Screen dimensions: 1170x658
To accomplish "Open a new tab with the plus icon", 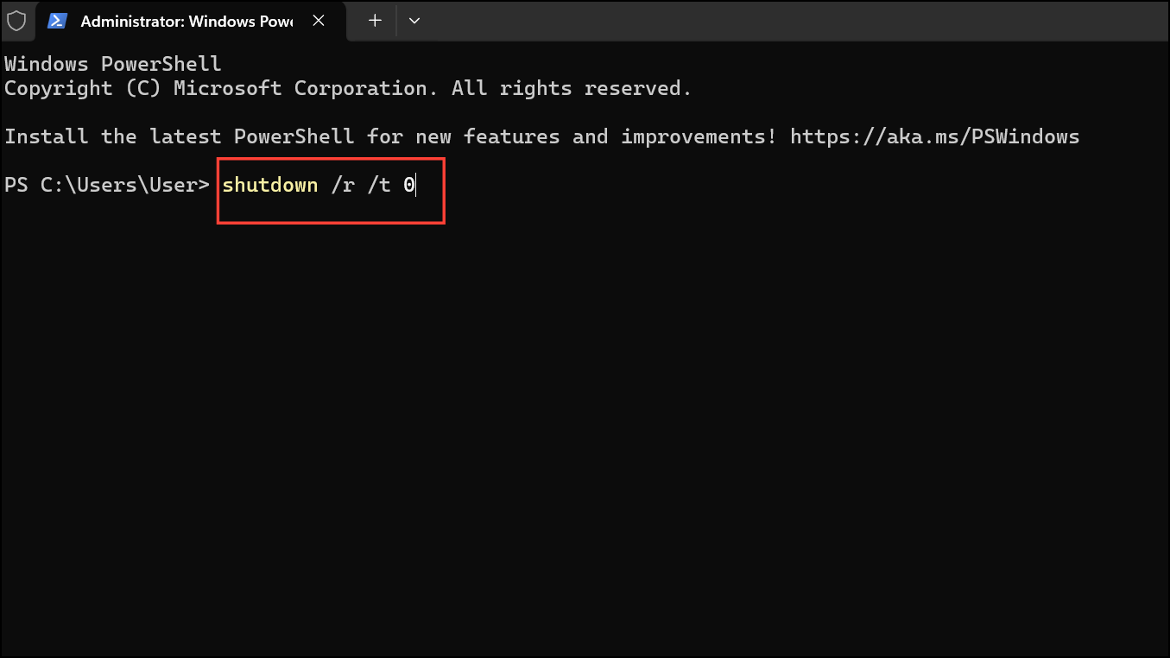I will 374,21.
